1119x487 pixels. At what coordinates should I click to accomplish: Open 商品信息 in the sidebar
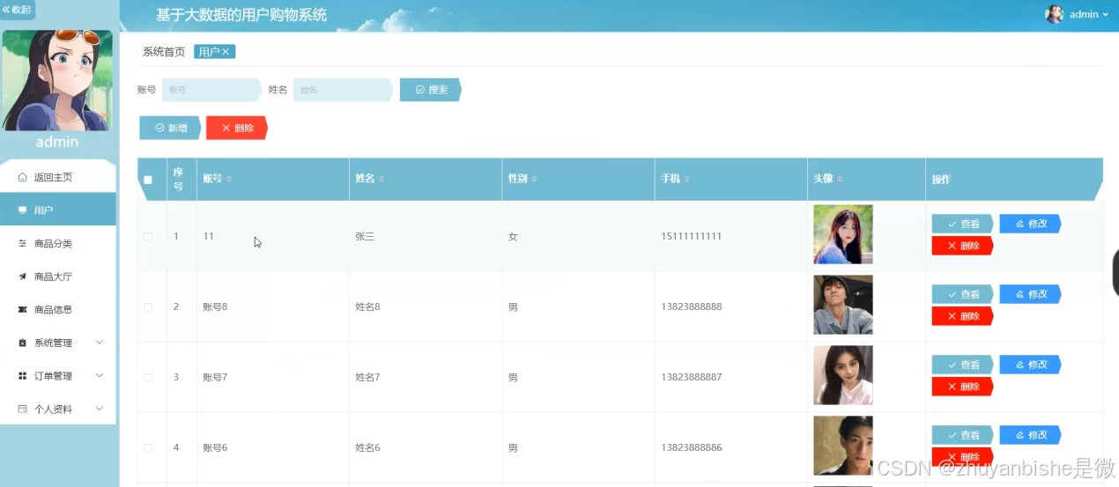tap(58, 310)
